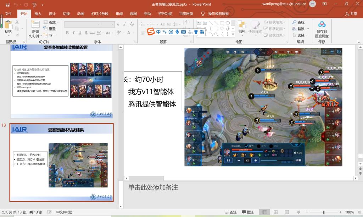Start slideshow from status bar icon

(298, 212)
